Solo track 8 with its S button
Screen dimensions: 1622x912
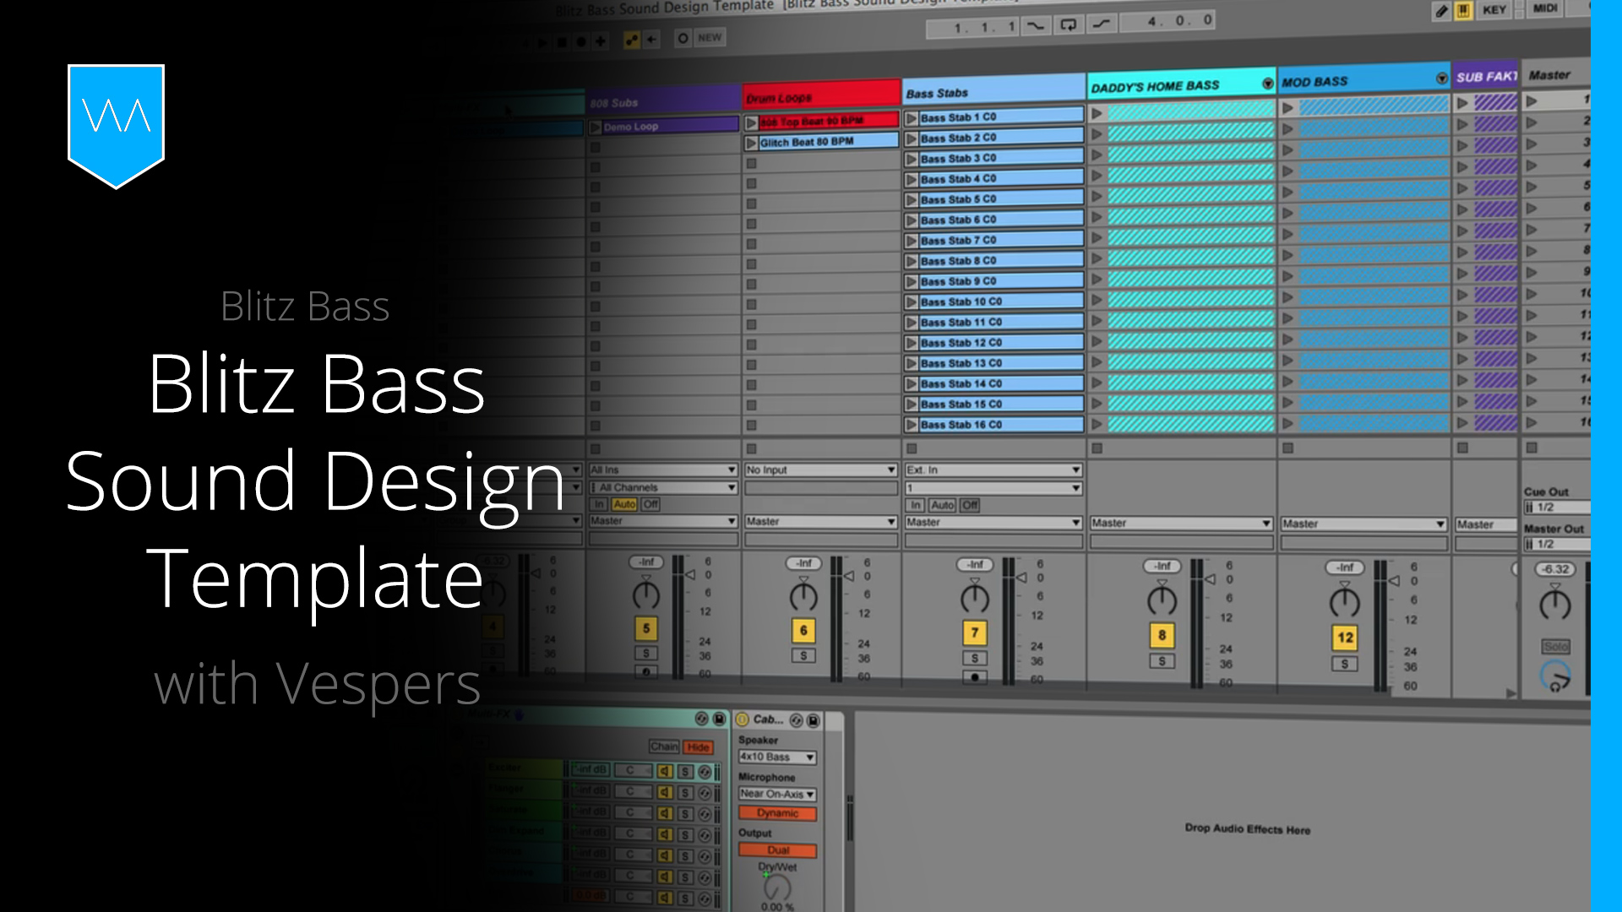click(x=1162, y=661)
